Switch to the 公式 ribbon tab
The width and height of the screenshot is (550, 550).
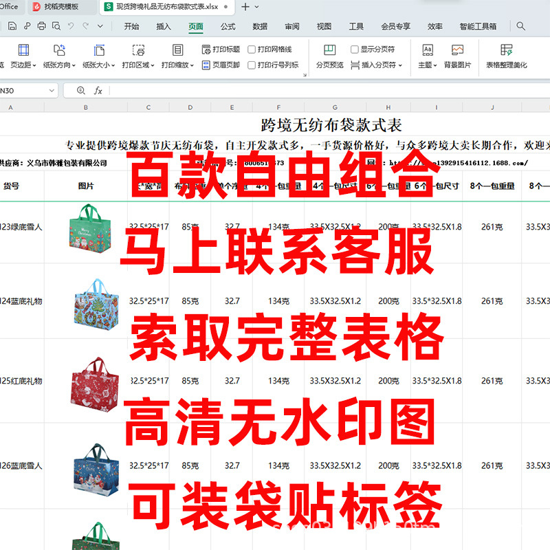pos(227,25)
